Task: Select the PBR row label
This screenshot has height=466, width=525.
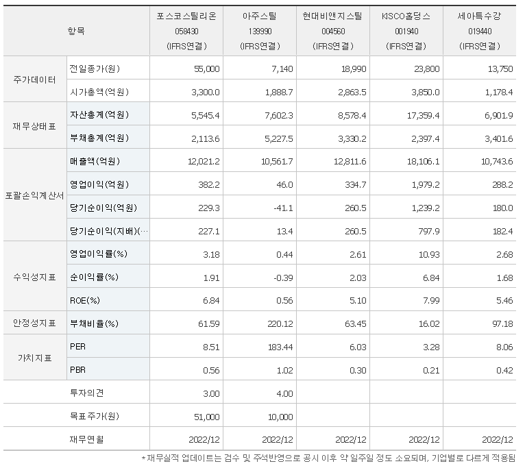Action: point(77,370)
